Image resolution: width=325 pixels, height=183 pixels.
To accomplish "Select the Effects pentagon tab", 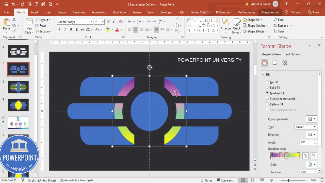I will point(275,63).
